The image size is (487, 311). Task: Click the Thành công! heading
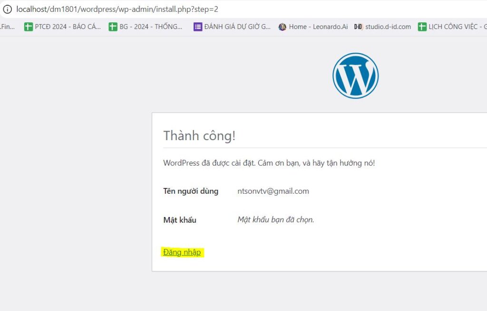click(199, 136)
